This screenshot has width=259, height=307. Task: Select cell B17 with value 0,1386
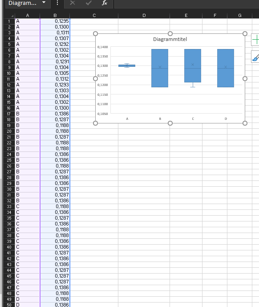click(55, 114)
